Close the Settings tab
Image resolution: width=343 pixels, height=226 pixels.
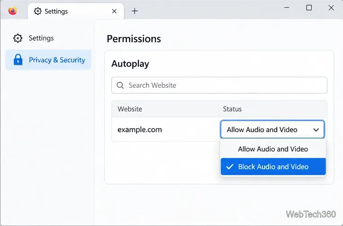click(114, 11)
